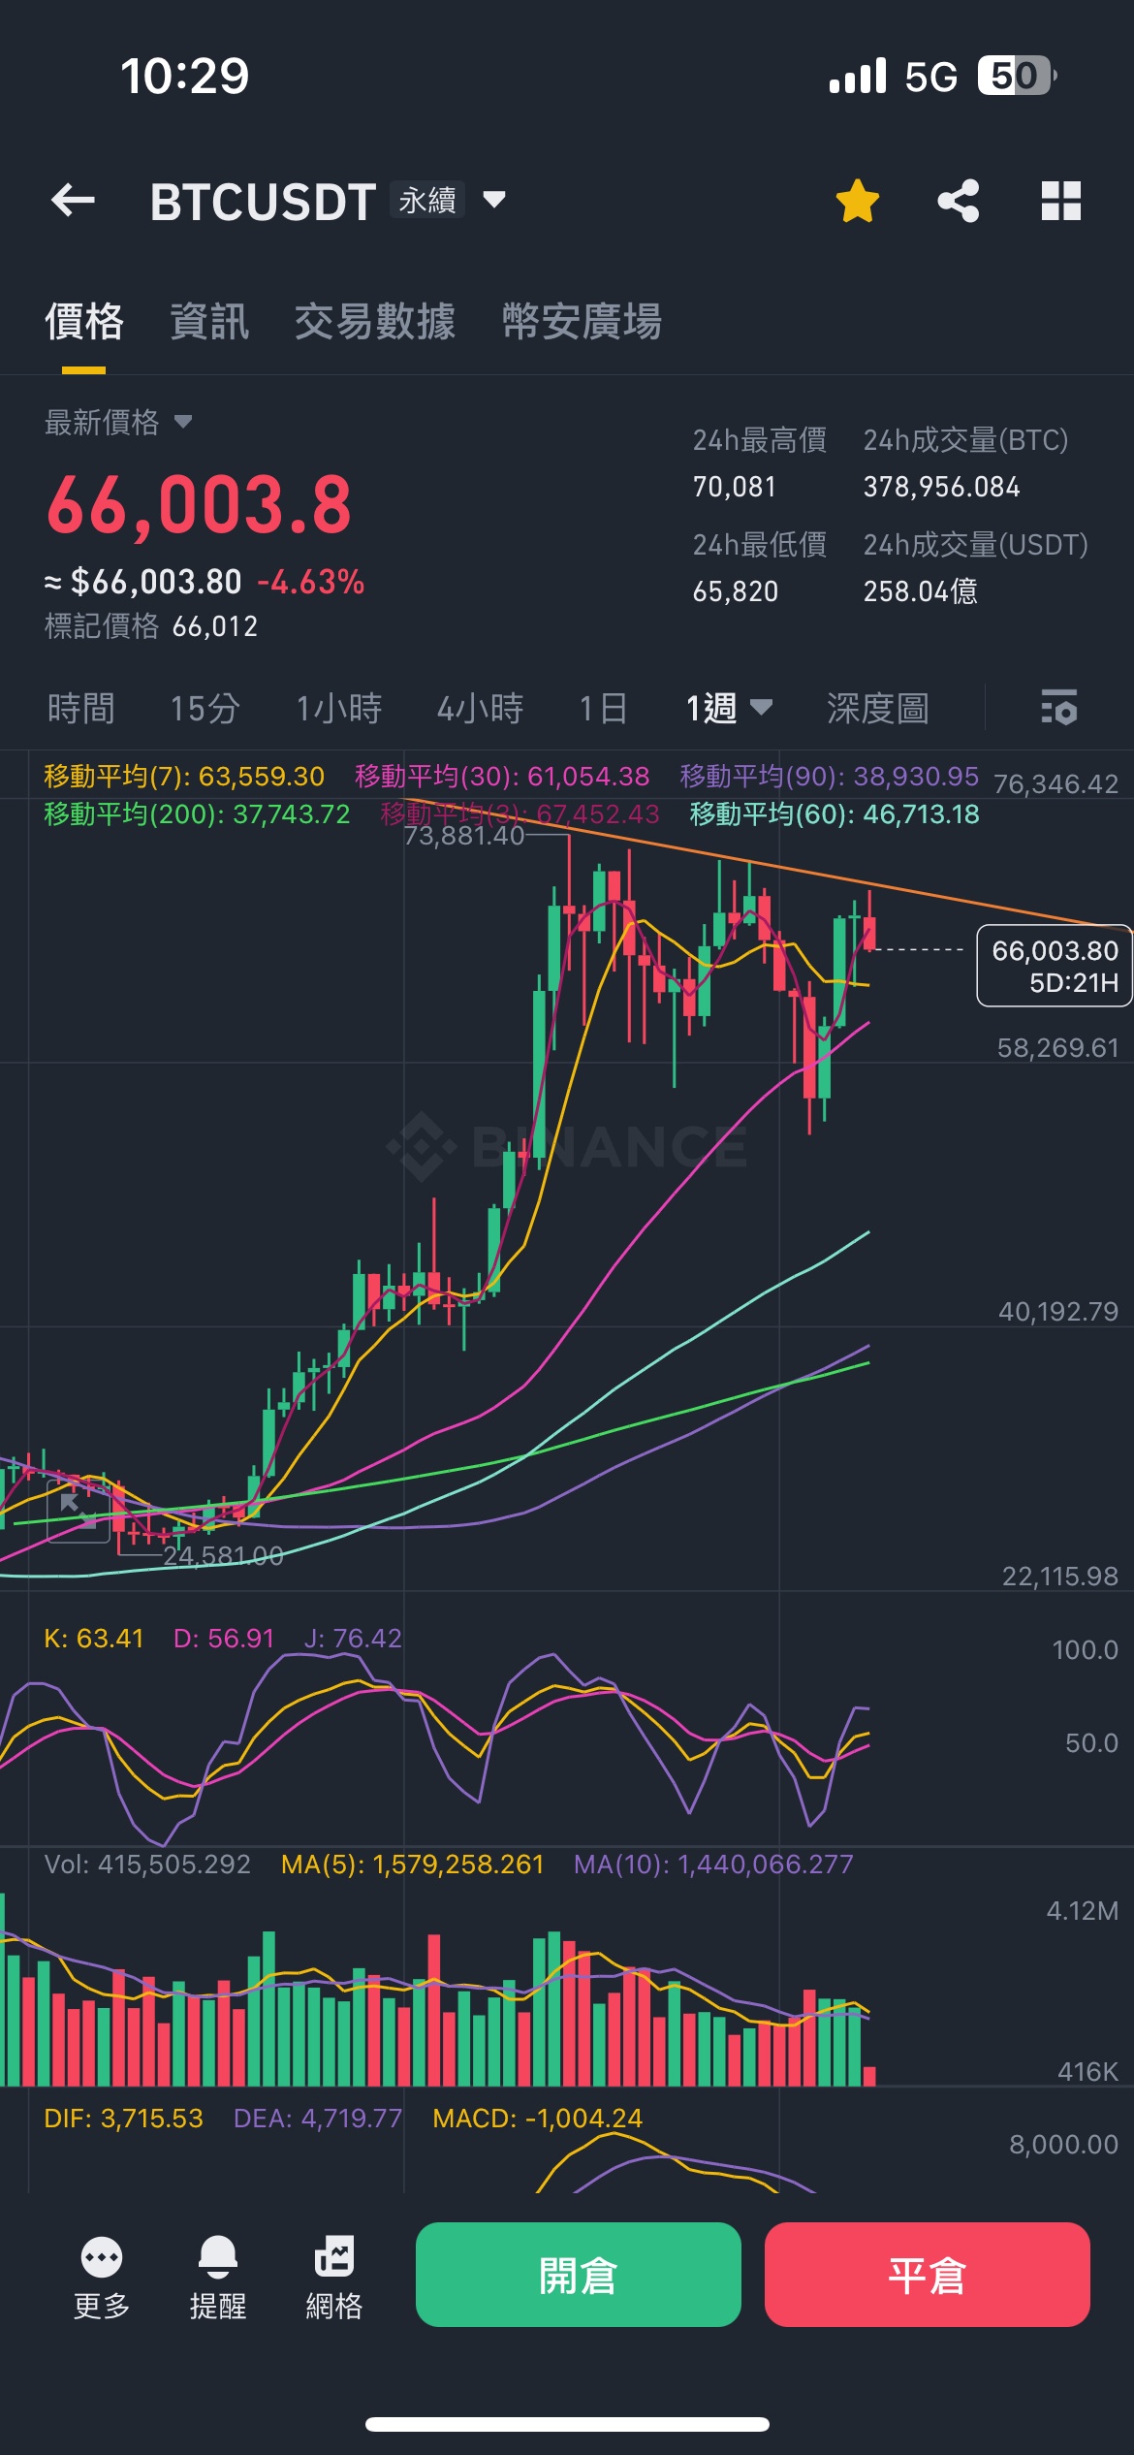
Task: Show the 深度圖 depth chart
Action: coord(878,708)
